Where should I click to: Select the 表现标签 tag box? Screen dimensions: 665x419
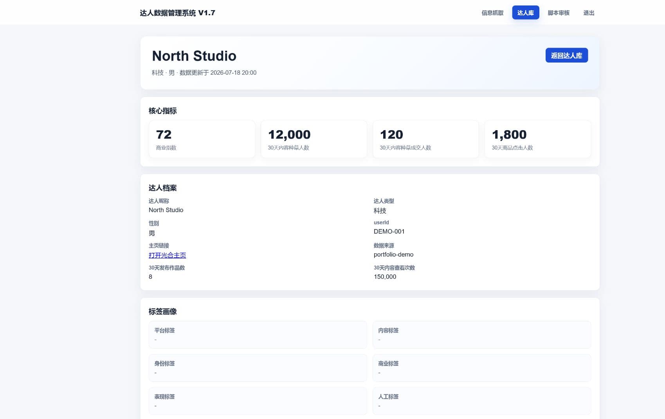258,401
